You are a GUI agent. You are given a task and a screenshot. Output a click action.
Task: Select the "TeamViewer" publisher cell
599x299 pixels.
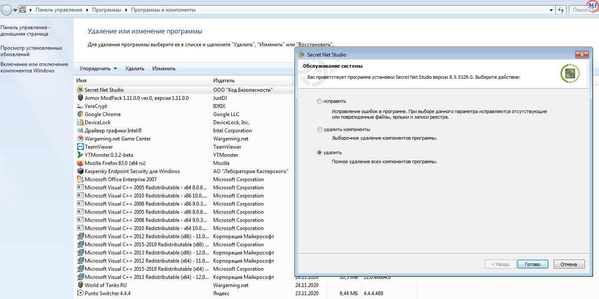[x=227, y=147]
